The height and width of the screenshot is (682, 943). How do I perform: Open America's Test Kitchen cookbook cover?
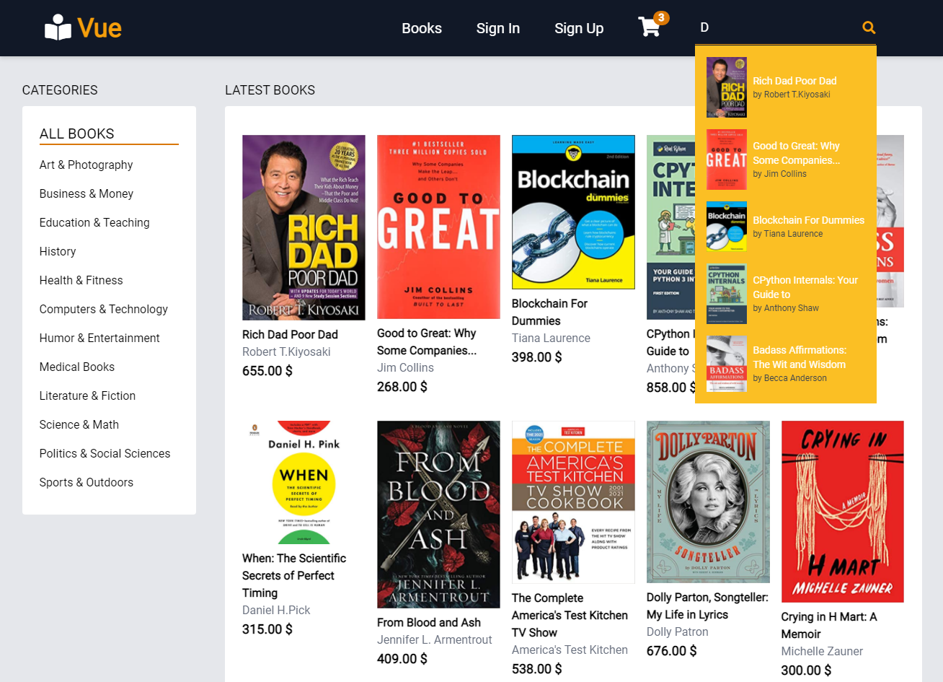pyautogui.click(x=573, y=502)
